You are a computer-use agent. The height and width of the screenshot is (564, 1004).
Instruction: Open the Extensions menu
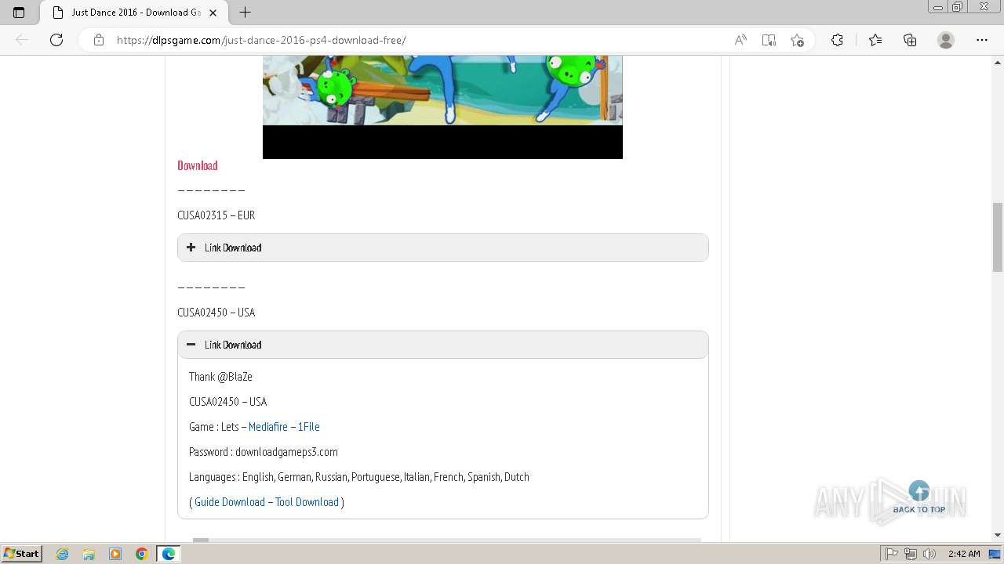(837, 40)
